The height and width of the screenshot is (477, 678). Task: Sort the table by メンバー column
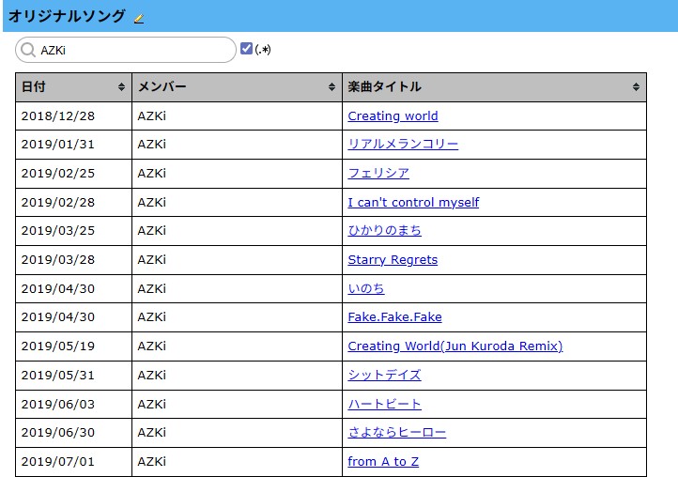point(237,86)
